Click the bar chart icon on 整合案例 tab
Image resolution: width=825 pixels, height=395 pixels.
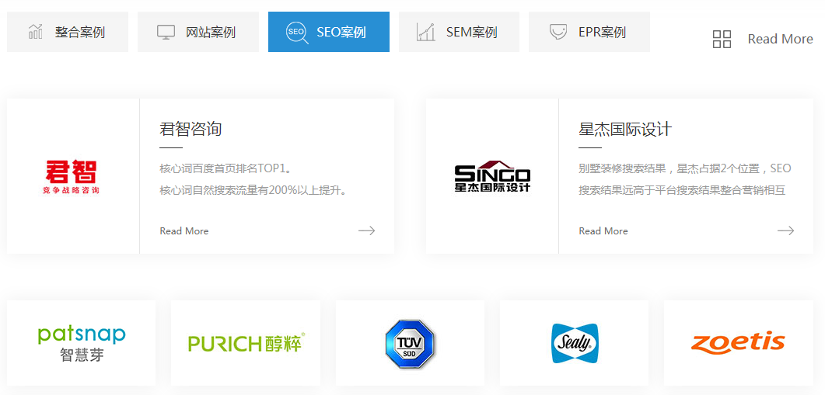click(x=36, y=32)
